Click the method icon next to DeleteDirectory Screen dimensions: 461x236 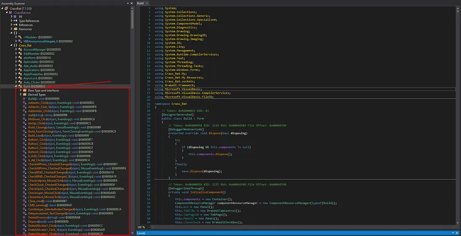click(24, 218)
